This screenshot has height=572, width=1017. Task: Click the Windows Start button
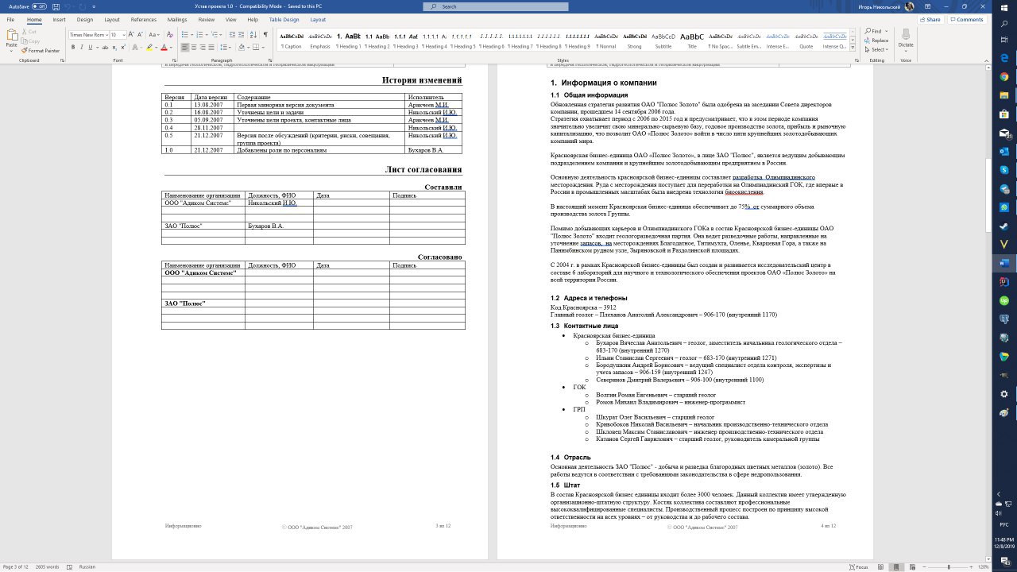(x=1004, y=8)
